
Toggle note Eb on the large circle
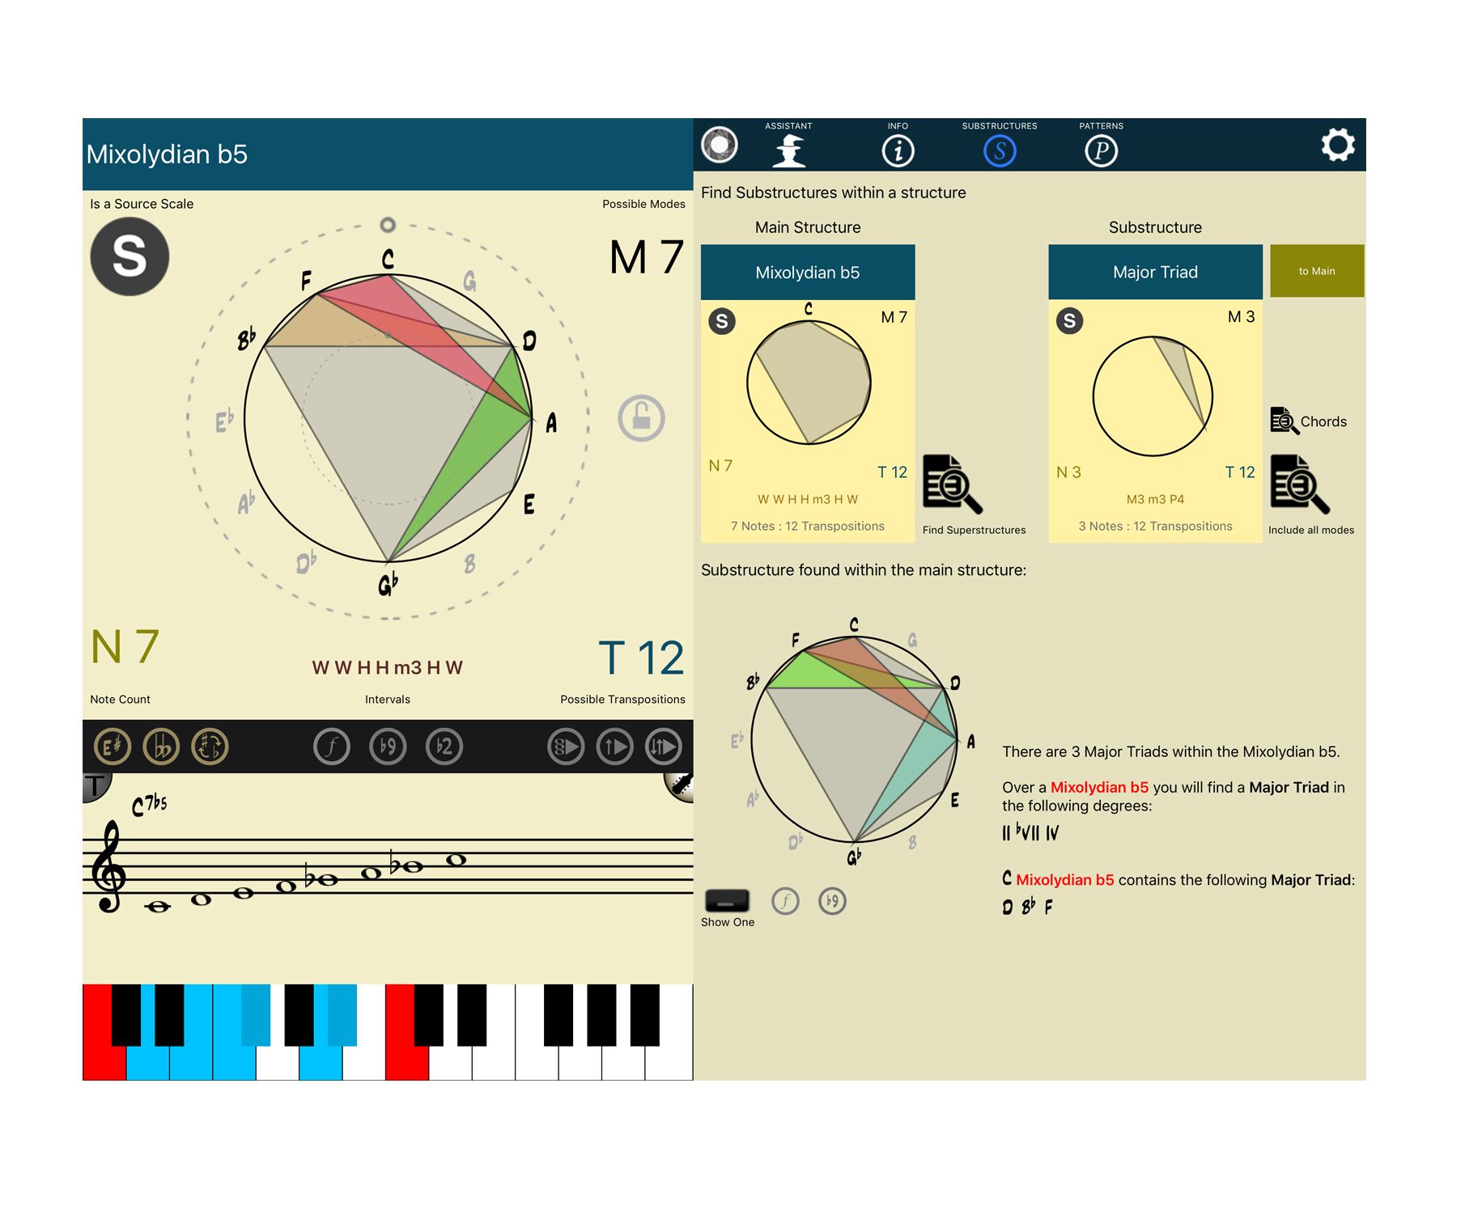(x=224, y=421)
